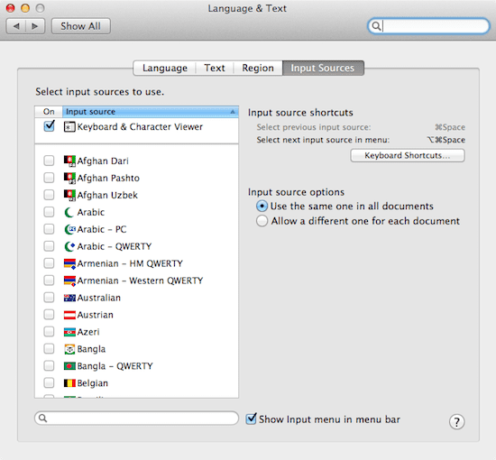Click the Armenian – HM QWERTY flag icon
The height and width of the screenshot is (460, 496).
coord(69,263)
